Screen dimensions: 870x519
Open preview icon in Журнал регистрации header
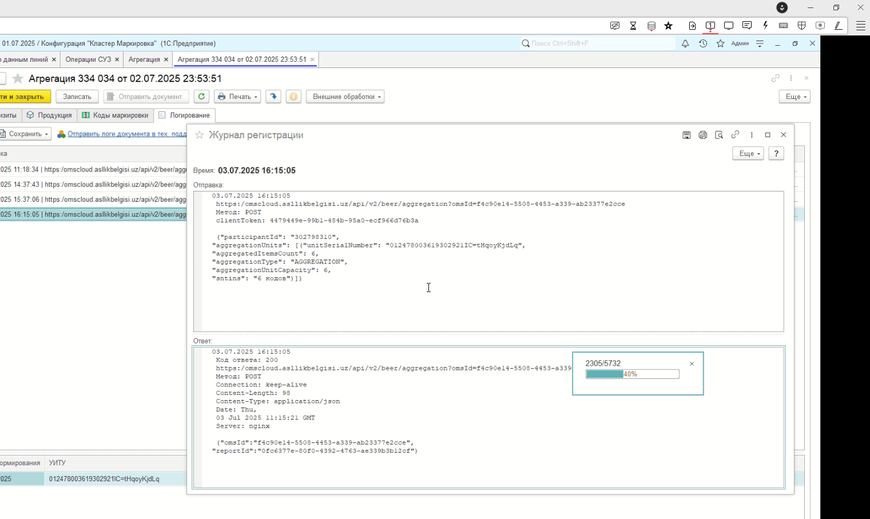(x=719, y=135)
